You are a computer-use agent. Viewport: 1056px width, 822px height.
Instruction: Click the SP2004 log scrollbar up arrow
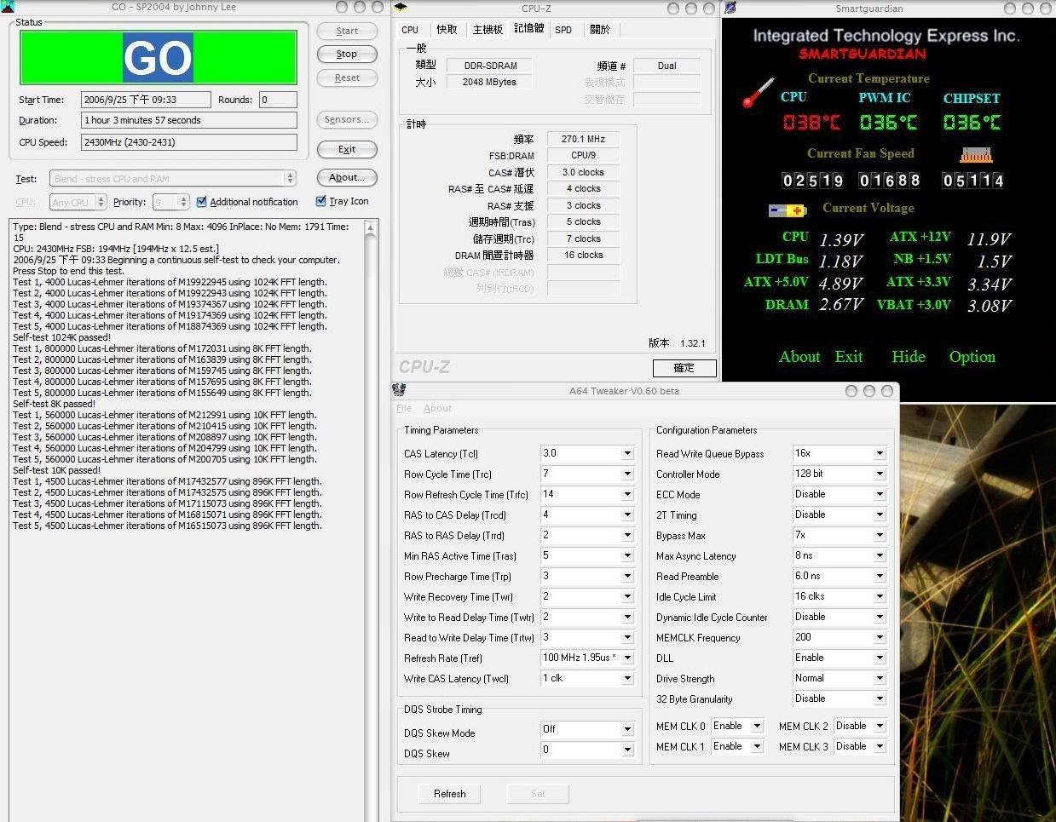click(370, 227)
